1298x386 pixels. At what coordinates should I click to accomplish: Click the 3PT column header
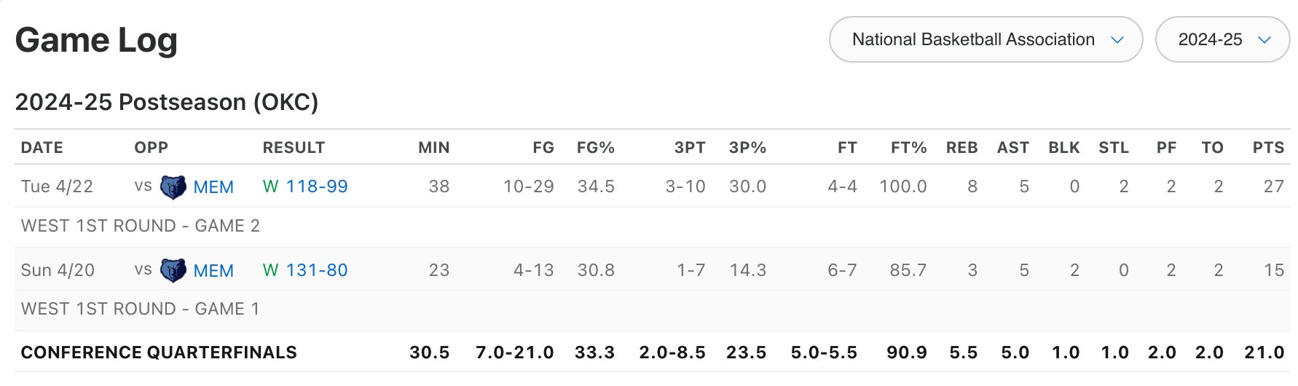coord(689,148)
